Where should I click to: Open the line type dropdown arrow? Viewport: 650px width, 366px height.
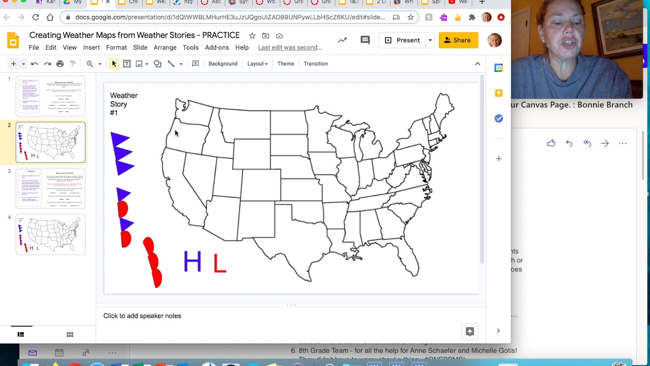[181, 64]
